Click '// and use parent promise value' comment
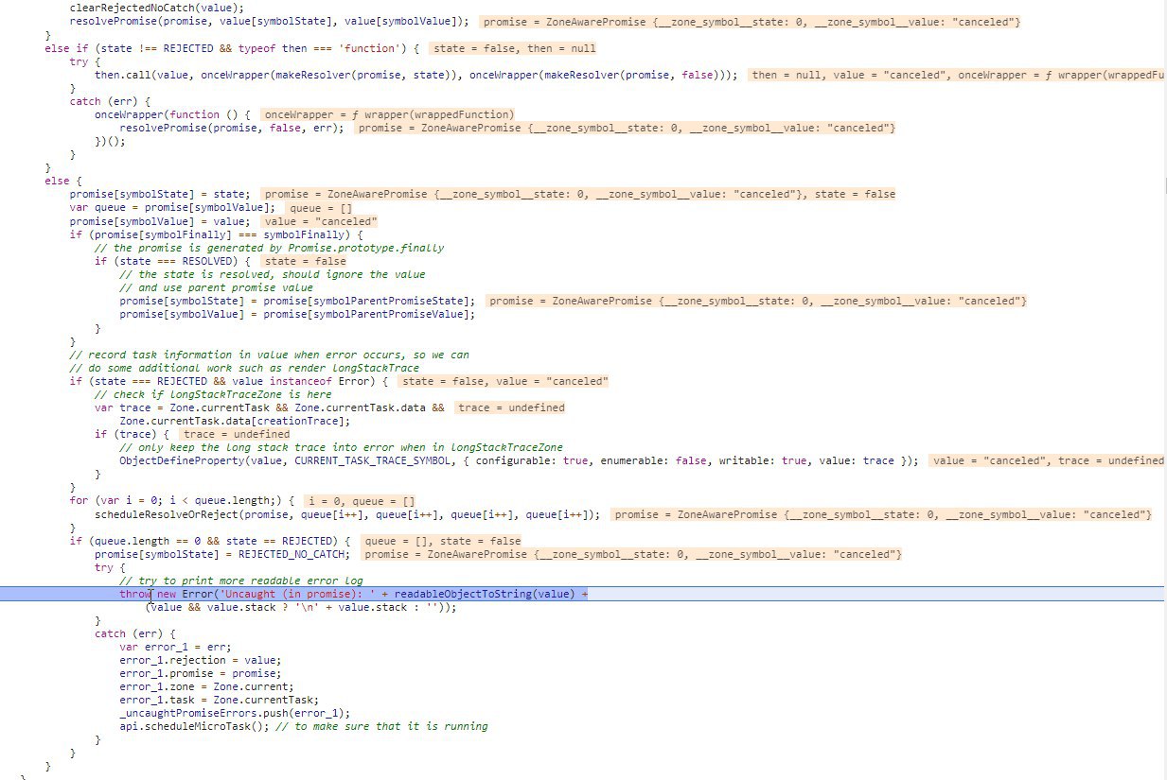 click(216, 287)
